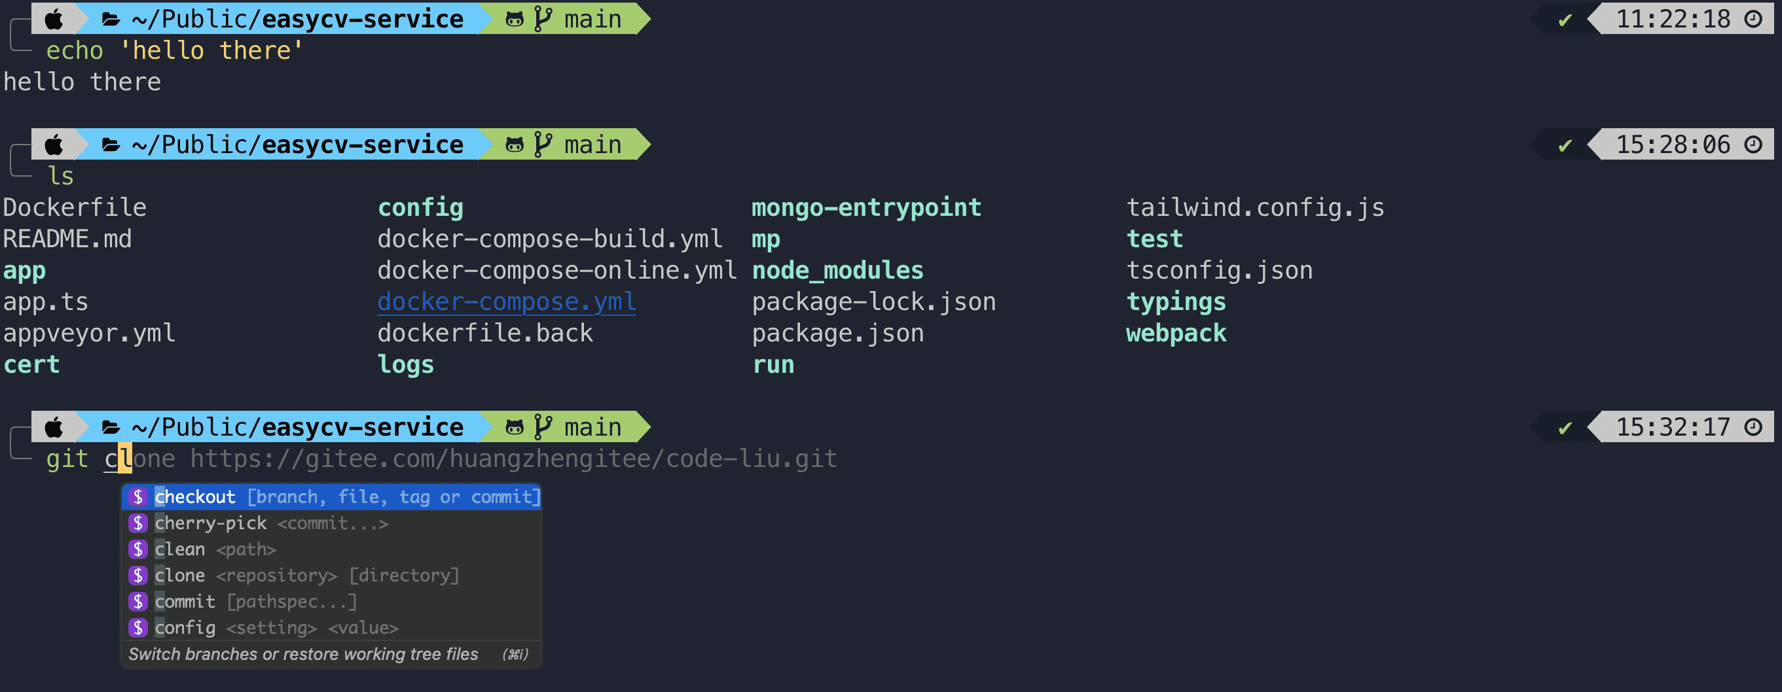Click the clock icon beside 15:28:06

click(x=1754, y=145)
